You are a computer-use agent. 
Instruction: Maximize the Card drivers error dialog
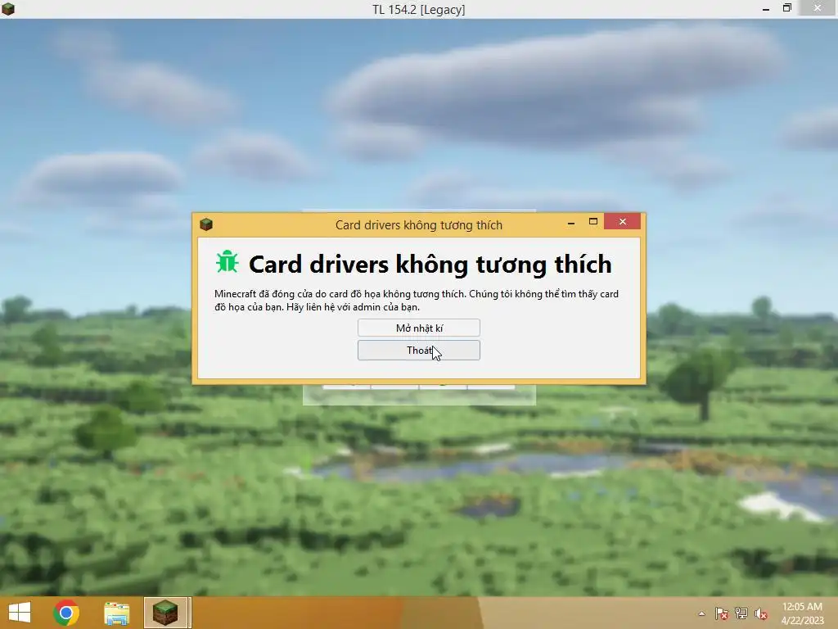coord(592,221)
